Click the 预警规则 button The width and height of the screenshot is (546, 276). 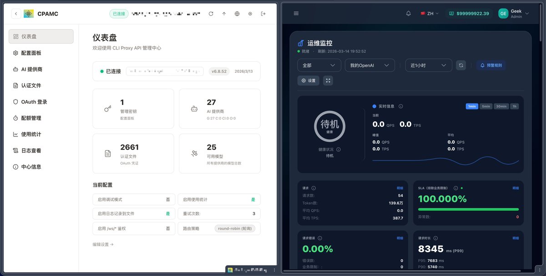click(491, 65)
